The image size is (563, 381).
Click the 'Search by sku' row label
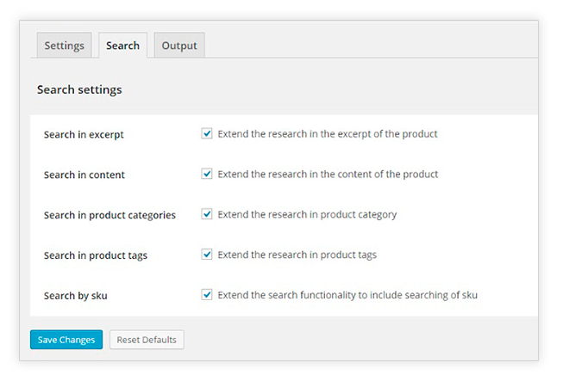tap(76, 296)
